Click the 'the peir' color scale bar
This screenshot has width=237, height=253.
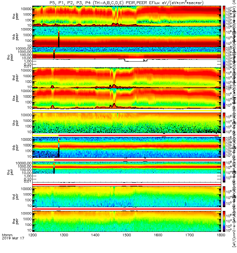pyautogui.click(x=224, y=221)
